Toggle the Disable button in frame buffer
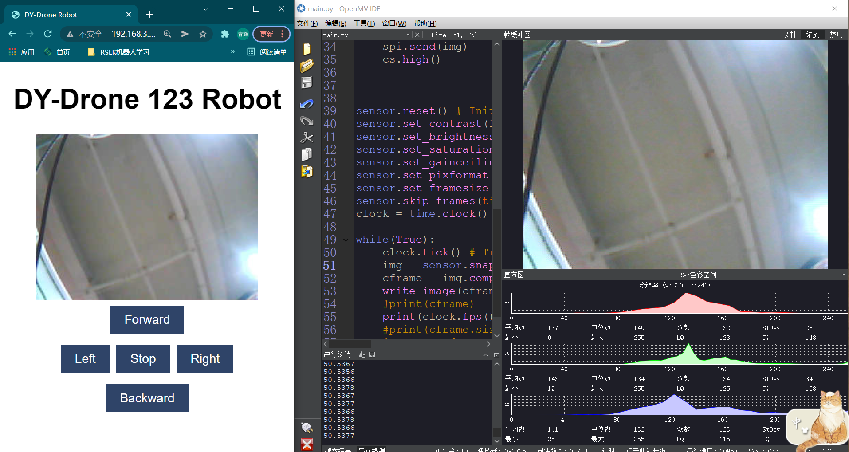Screen dimensions: 849x452 836,35
